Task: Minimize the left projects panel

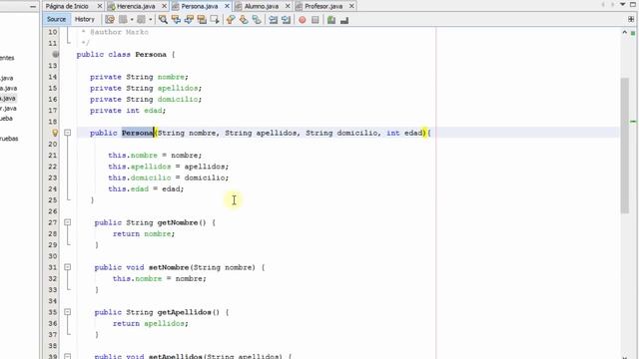Action: (x=33, y=7)
